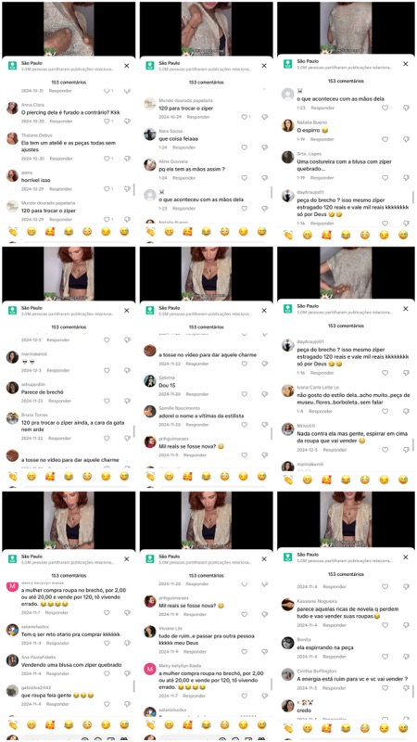The image size is (417, 742).
Task: Like Anna Clara's piercing comment
Action: pyautogui.click(x=107, y=122)
